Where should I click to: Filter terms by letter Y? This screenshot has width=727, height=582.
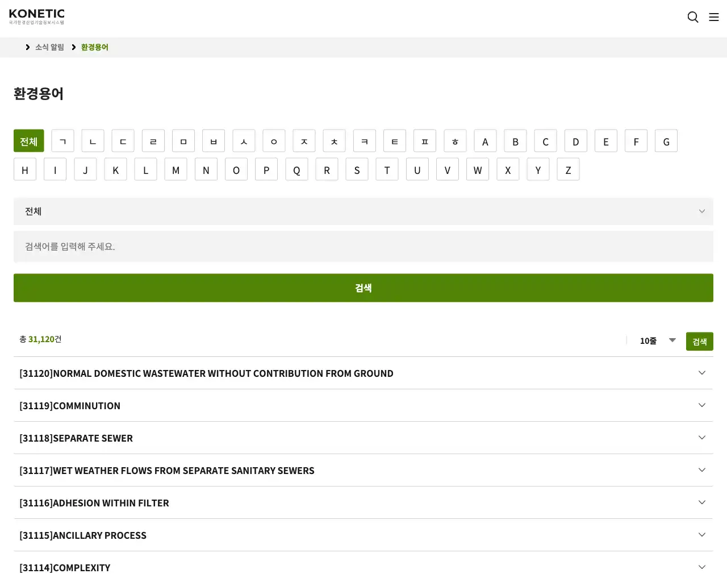538,169
